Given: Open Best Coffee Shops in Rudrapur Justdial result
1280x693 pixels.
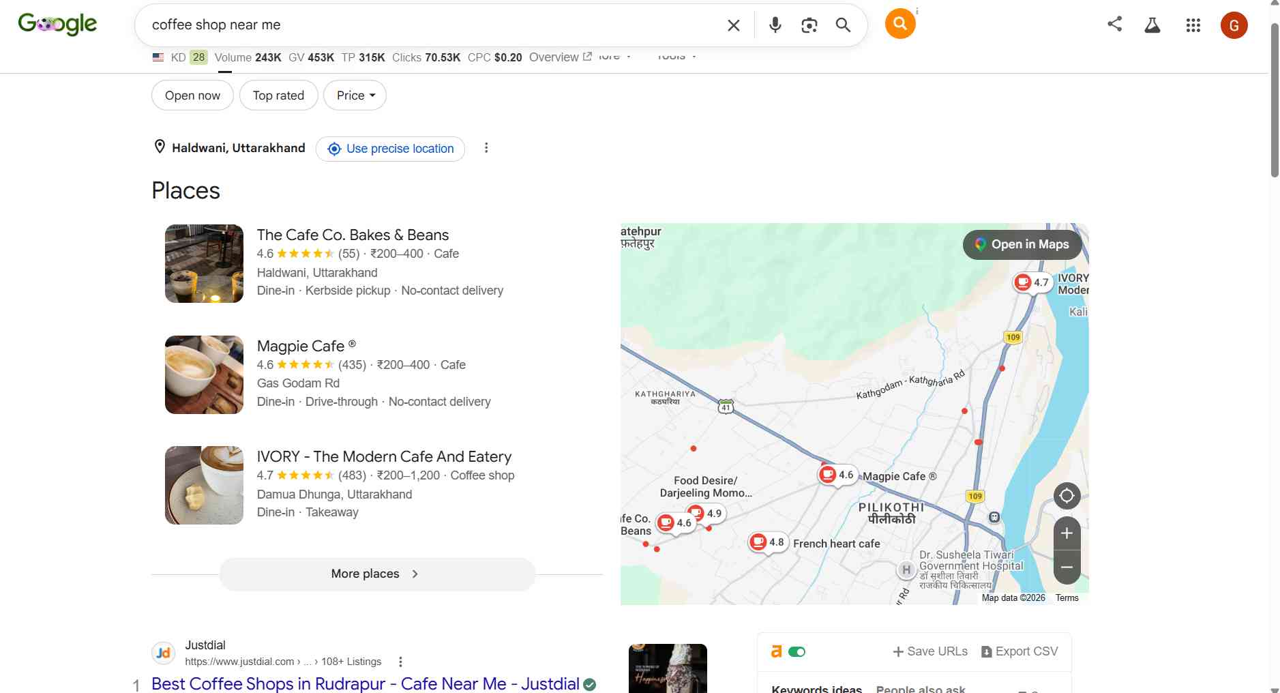Looking at the screenshot, I should 366,683.
